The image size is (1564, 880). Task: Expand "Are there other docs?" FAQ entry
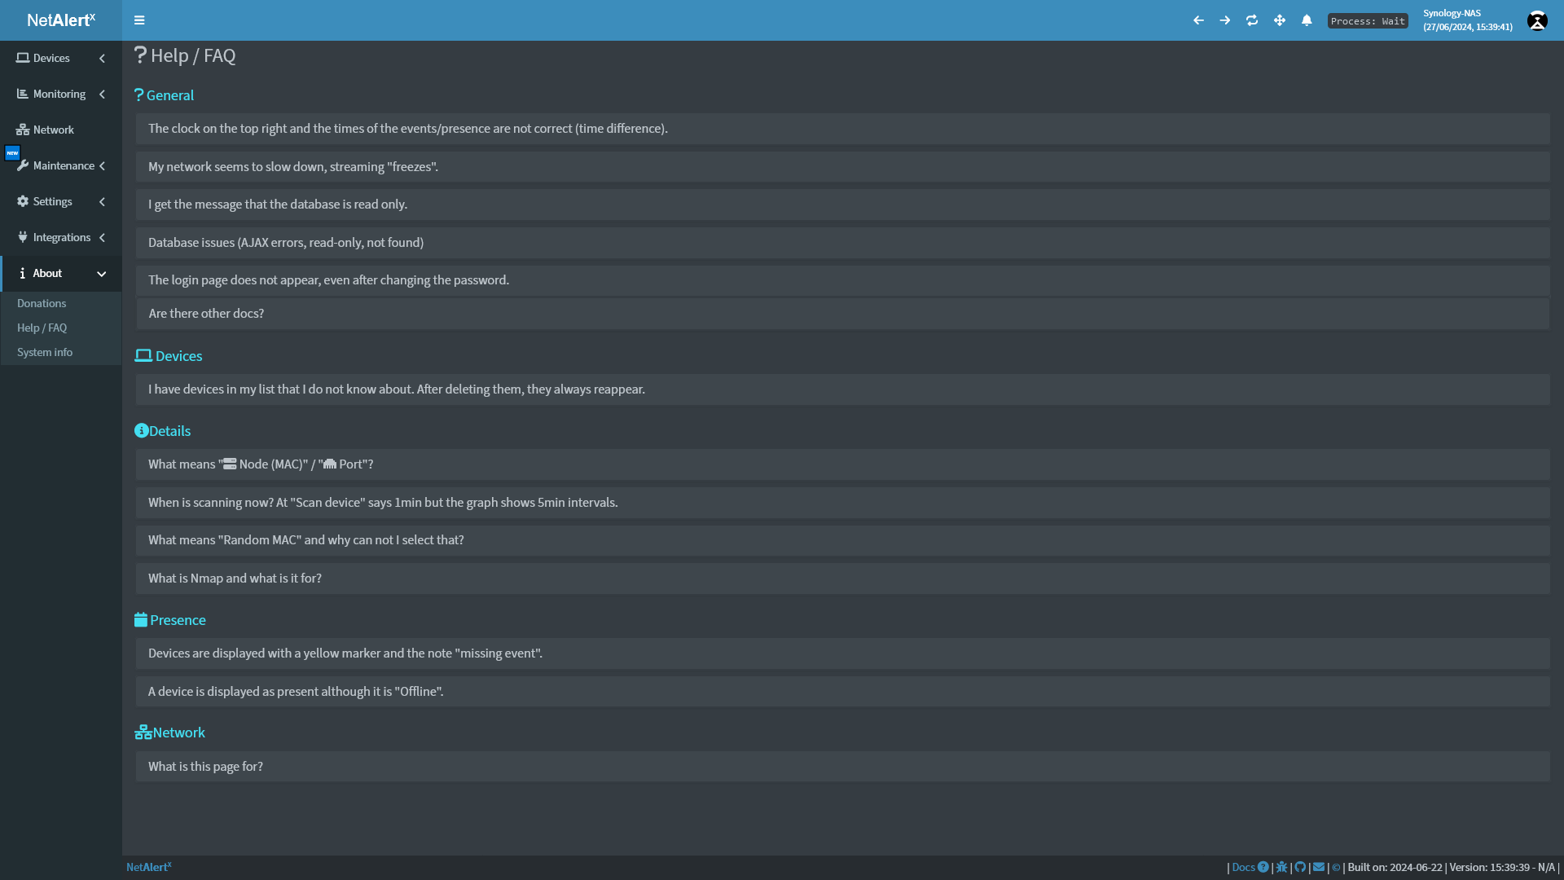click(206, 313)
